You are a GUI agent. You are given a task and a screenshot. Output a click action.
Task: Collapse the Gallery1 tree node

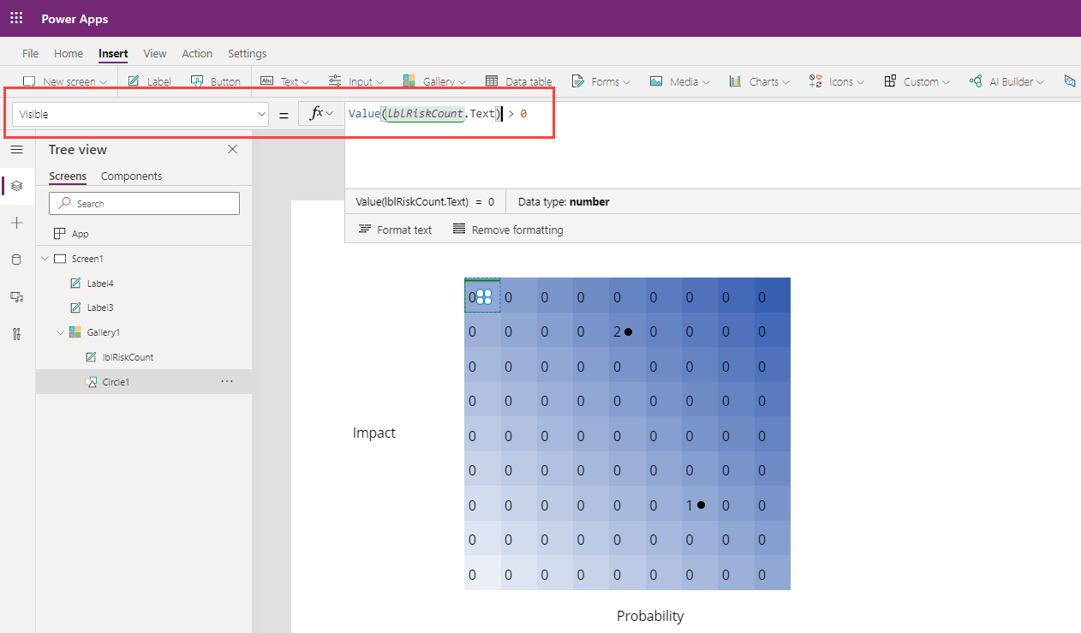(60, 332)
